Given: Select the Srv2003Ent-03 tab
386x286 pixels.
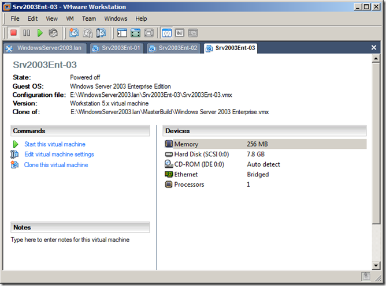Looking at the screenshot, I should tap(231, 48).
